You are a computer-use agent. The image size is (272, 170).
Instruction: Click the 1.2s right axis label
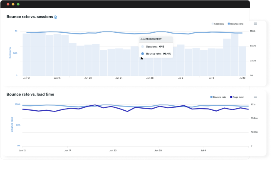[253, 104]
